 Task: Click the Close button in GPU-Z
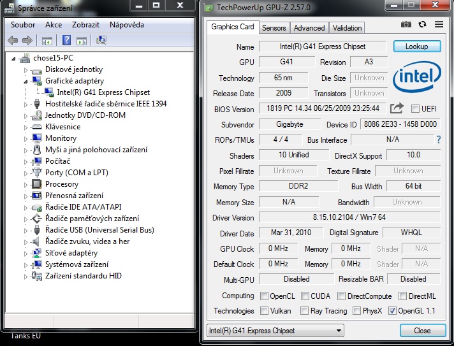423,330
